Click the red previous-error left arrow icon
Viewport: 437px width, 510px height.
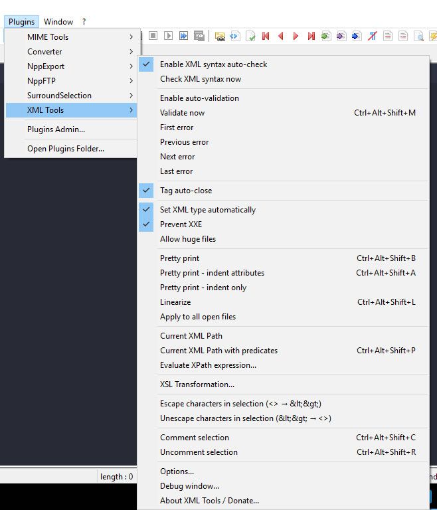281,36
